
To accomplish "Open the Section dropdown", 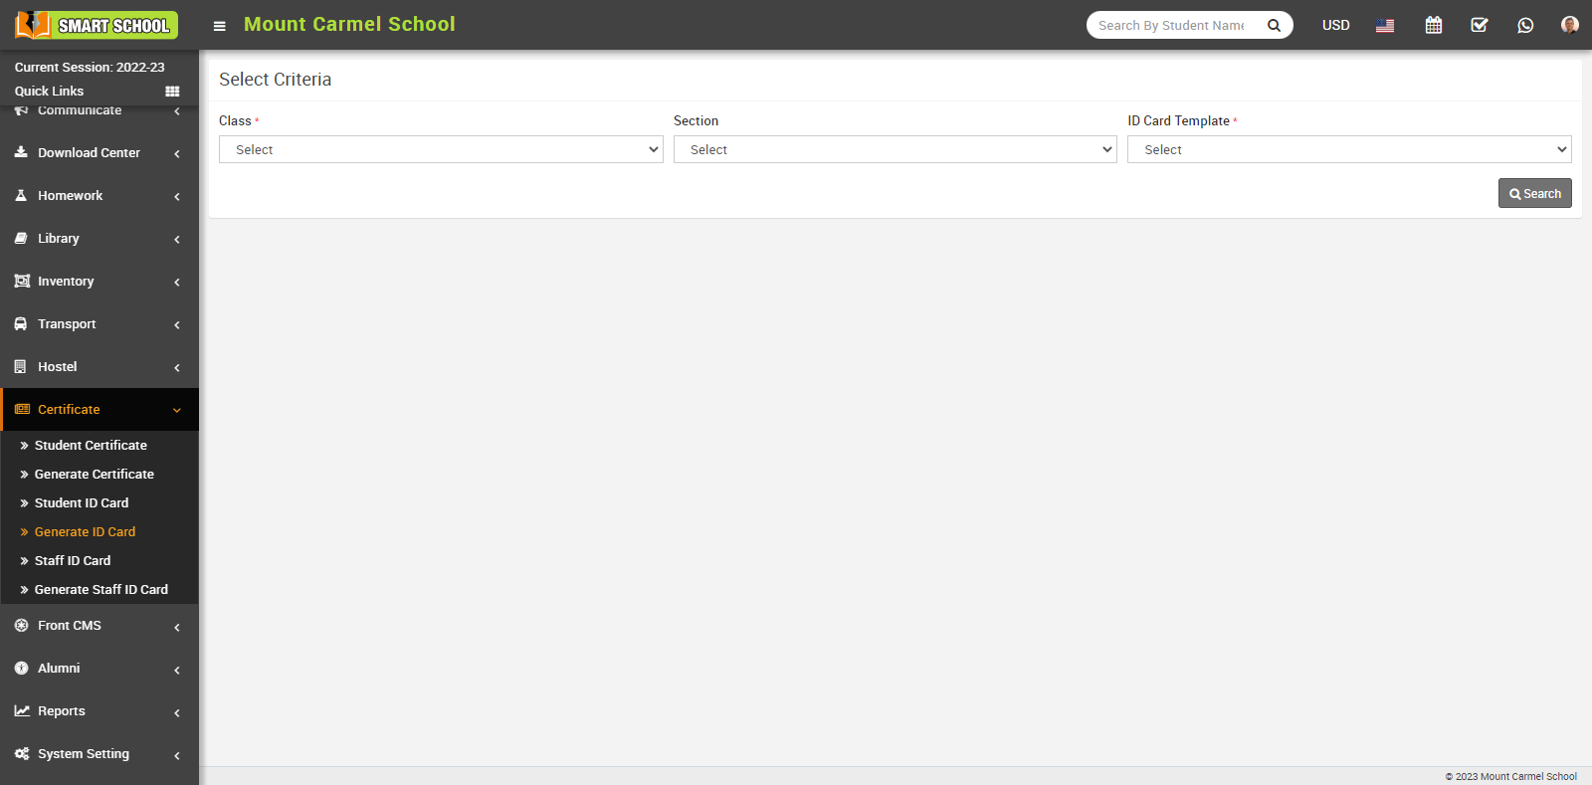I will tap(895, 149).
